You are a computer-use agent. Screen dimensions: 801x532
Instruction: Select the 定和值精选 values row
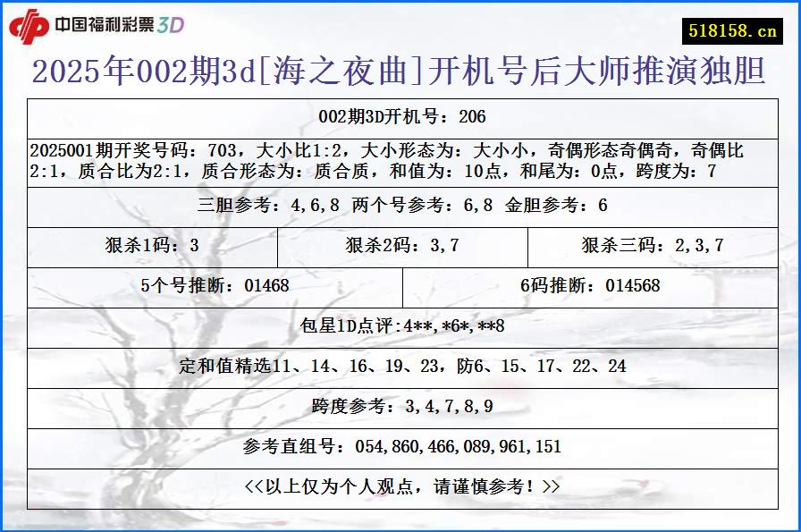pos(400,366)
